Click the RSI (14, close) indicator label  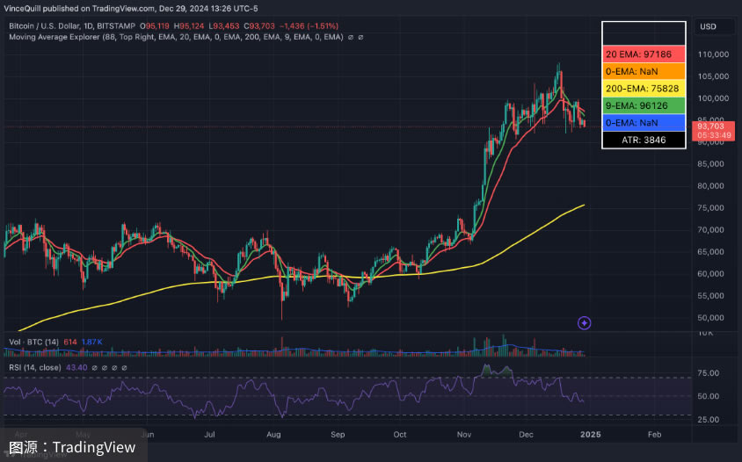coord(33,365)
